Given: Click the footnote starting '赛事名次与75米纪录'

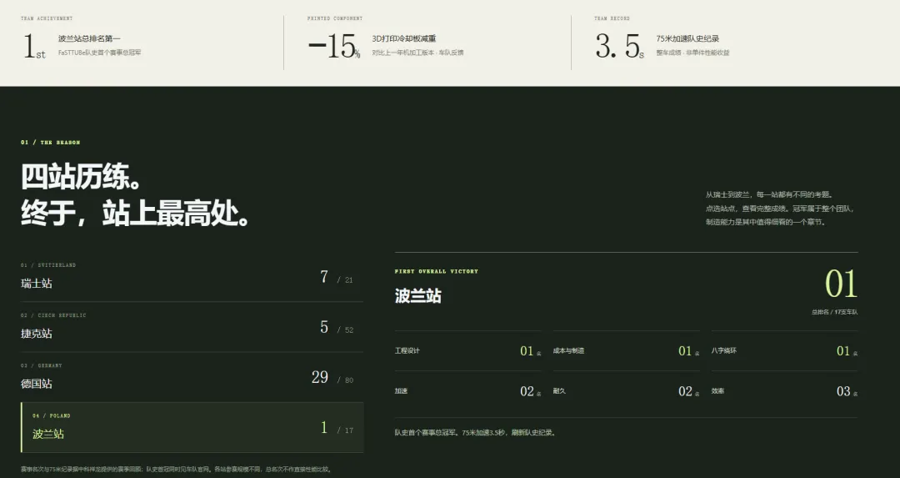Looking at the screenshot, I should 176,470.
